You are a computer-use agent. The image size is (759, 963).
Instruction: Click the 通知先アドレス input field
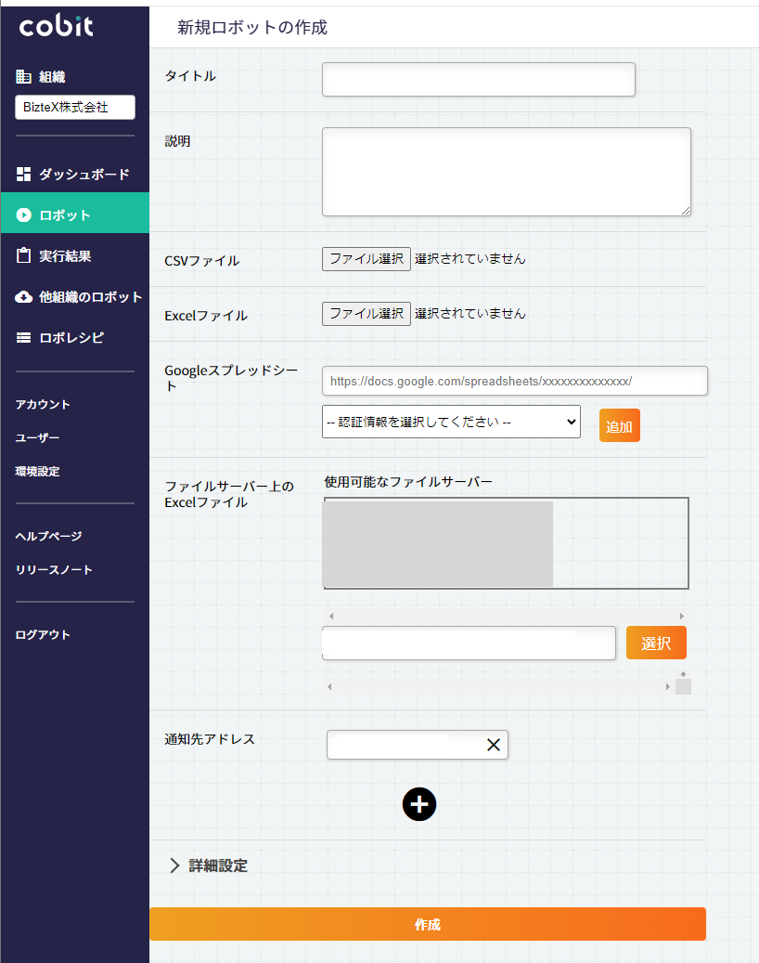pyautogui.click(x=418, y=745)
